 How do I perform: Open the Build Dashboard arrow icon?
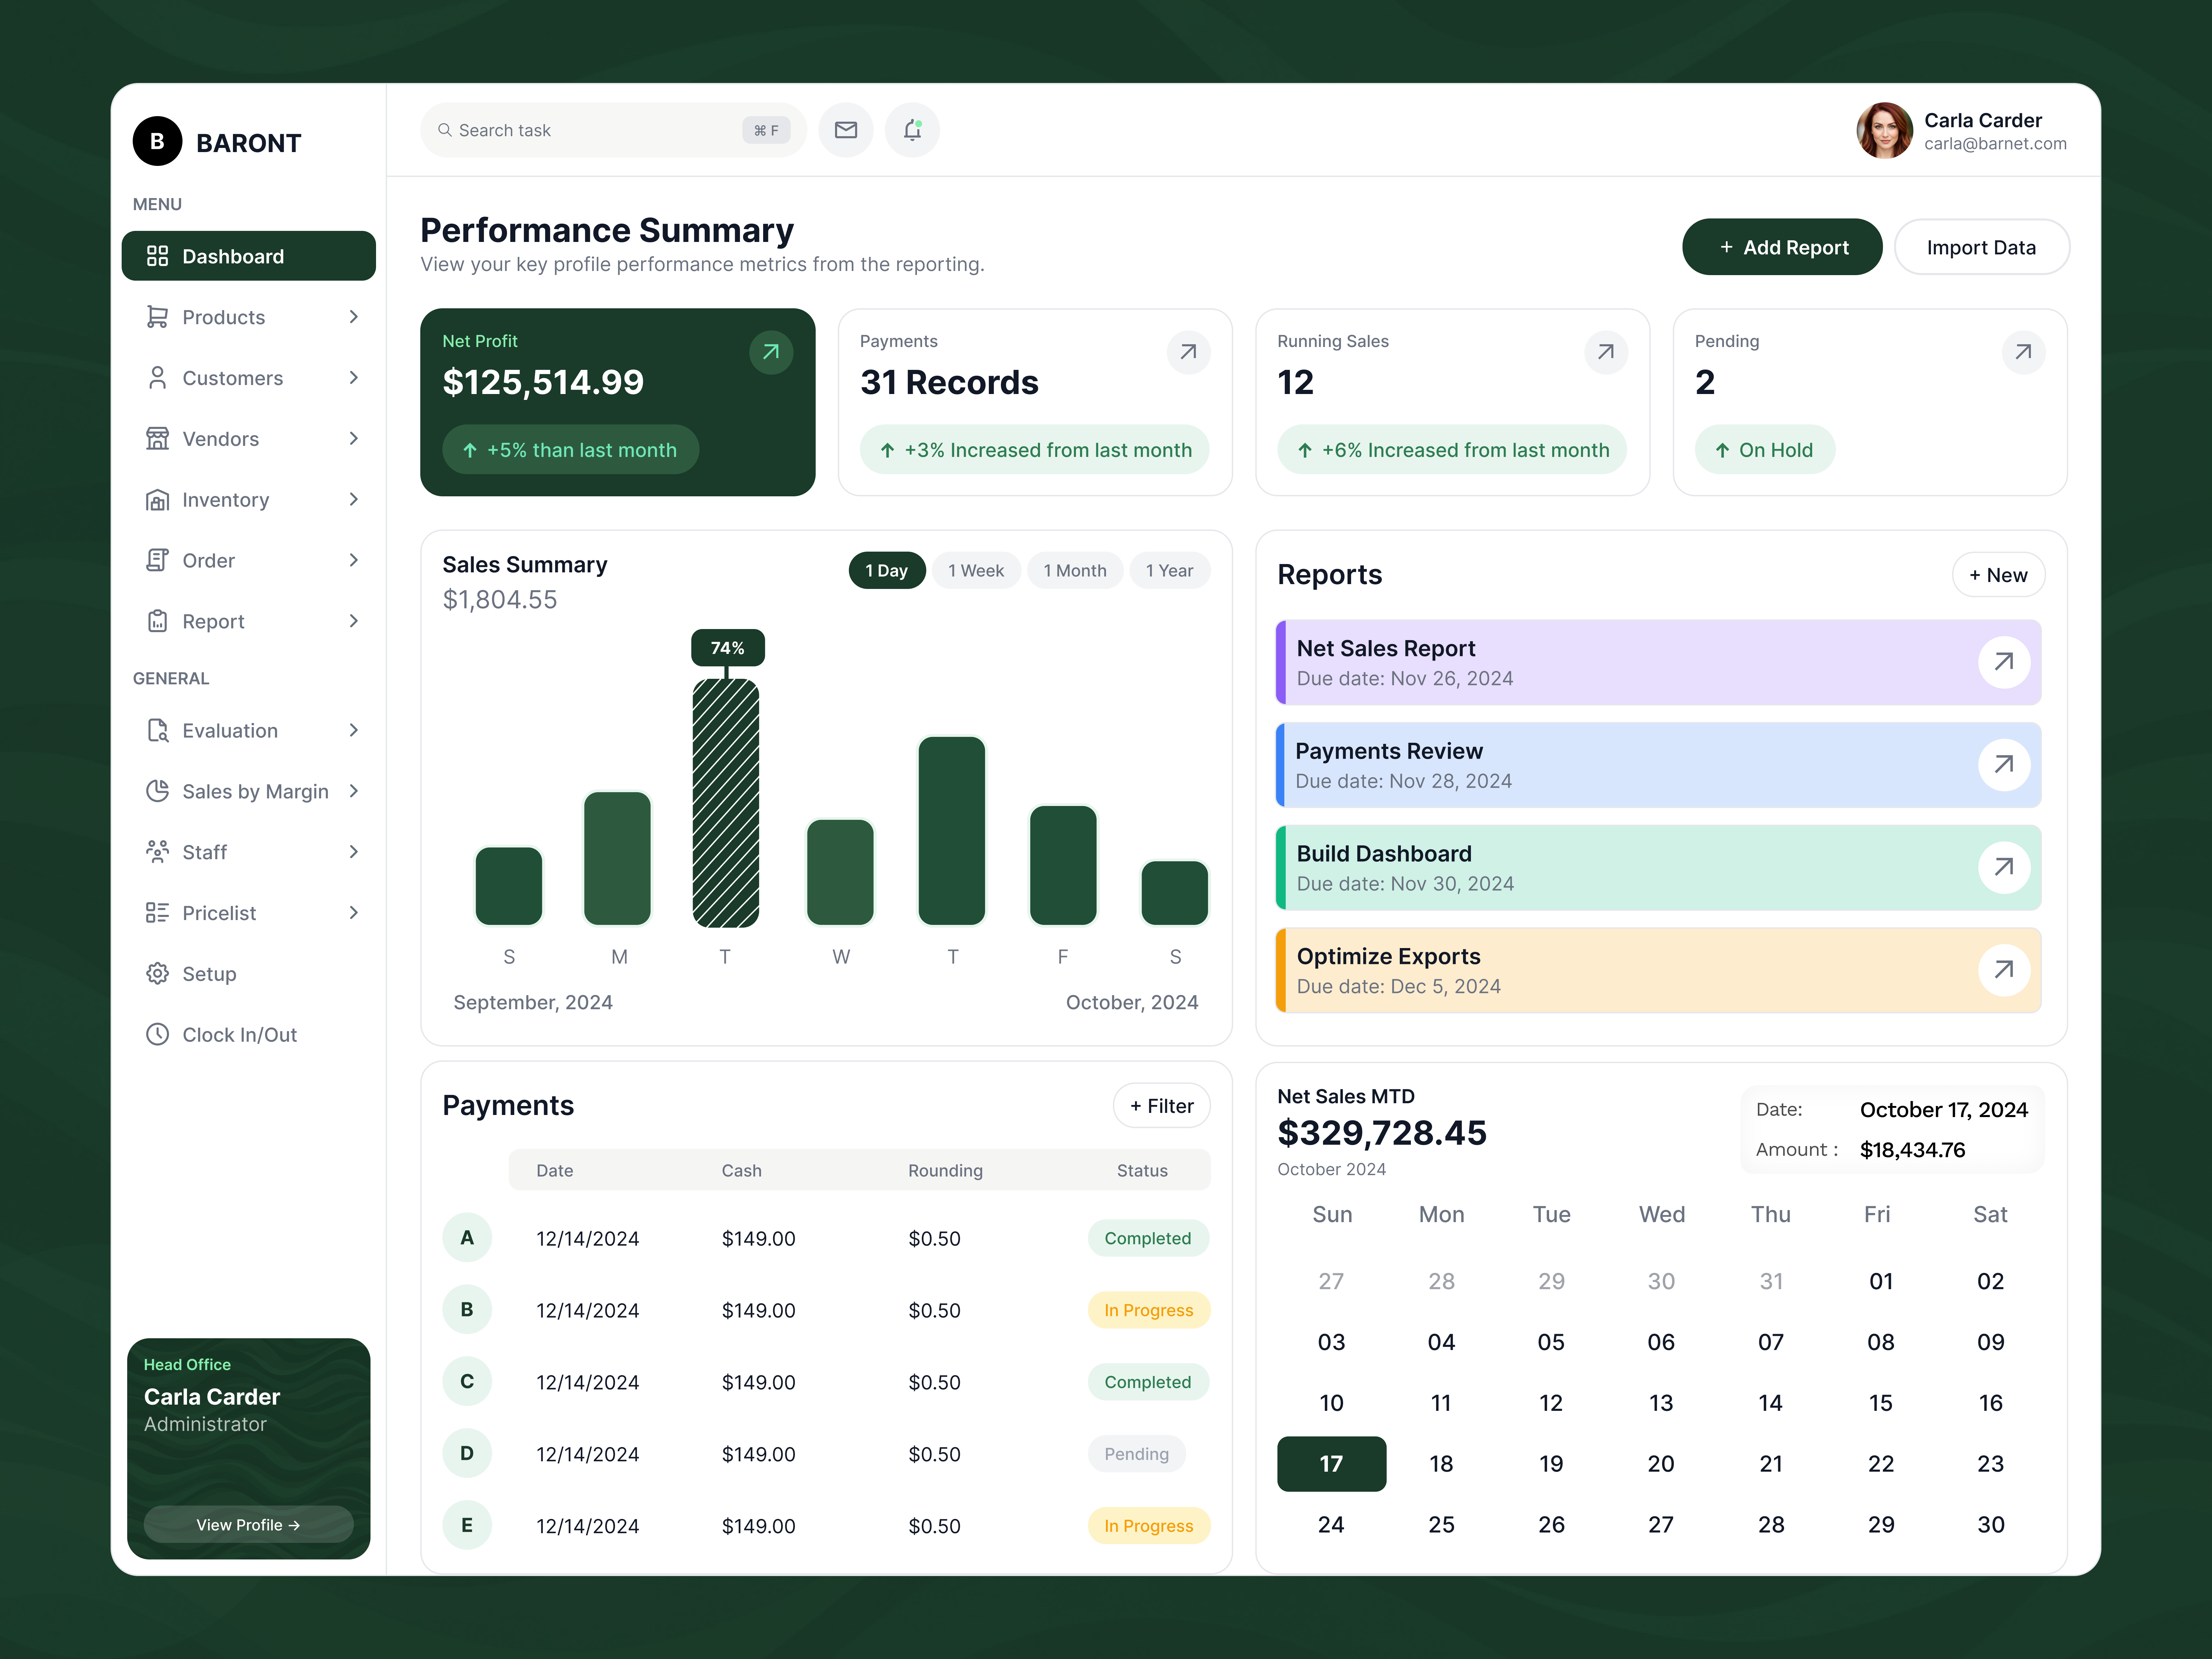click(x=2004, y=867)
